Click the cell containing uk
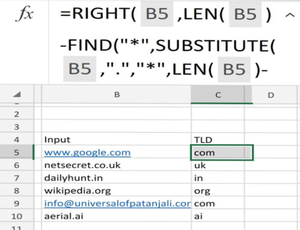 point(218,165)
